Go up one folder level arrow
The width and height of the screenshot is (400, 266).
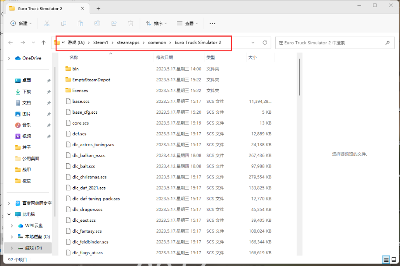[44, 42]
